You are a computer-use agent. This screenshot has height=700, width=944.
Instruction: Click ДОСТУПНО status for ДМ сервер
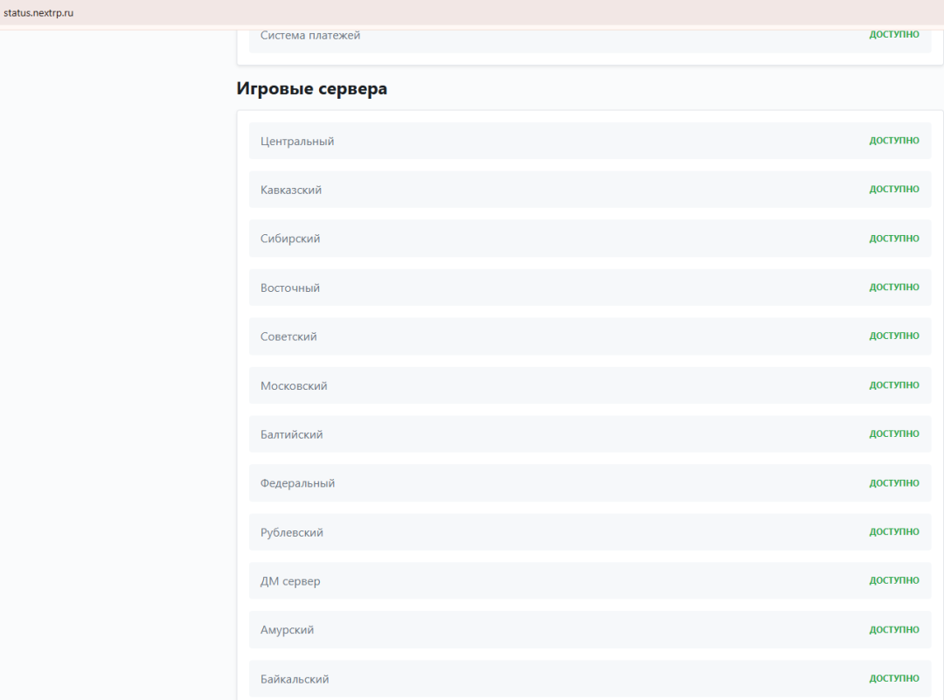click(x=893, y=581)
